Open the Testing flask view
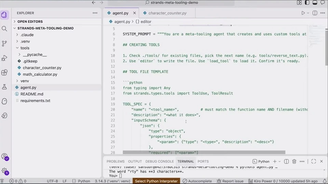The image size is (328, 184). pos(4,87)
